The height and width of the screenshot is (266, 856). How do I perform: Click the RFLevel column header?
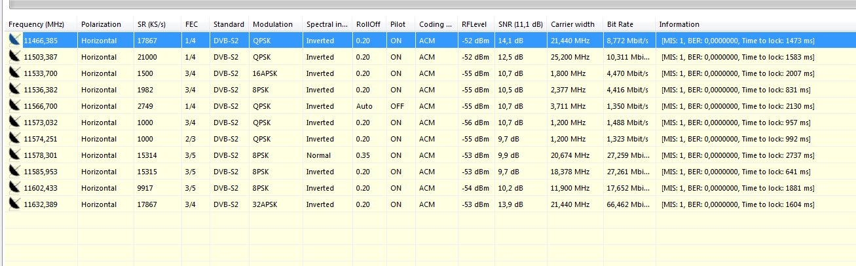tap(475, 24)
